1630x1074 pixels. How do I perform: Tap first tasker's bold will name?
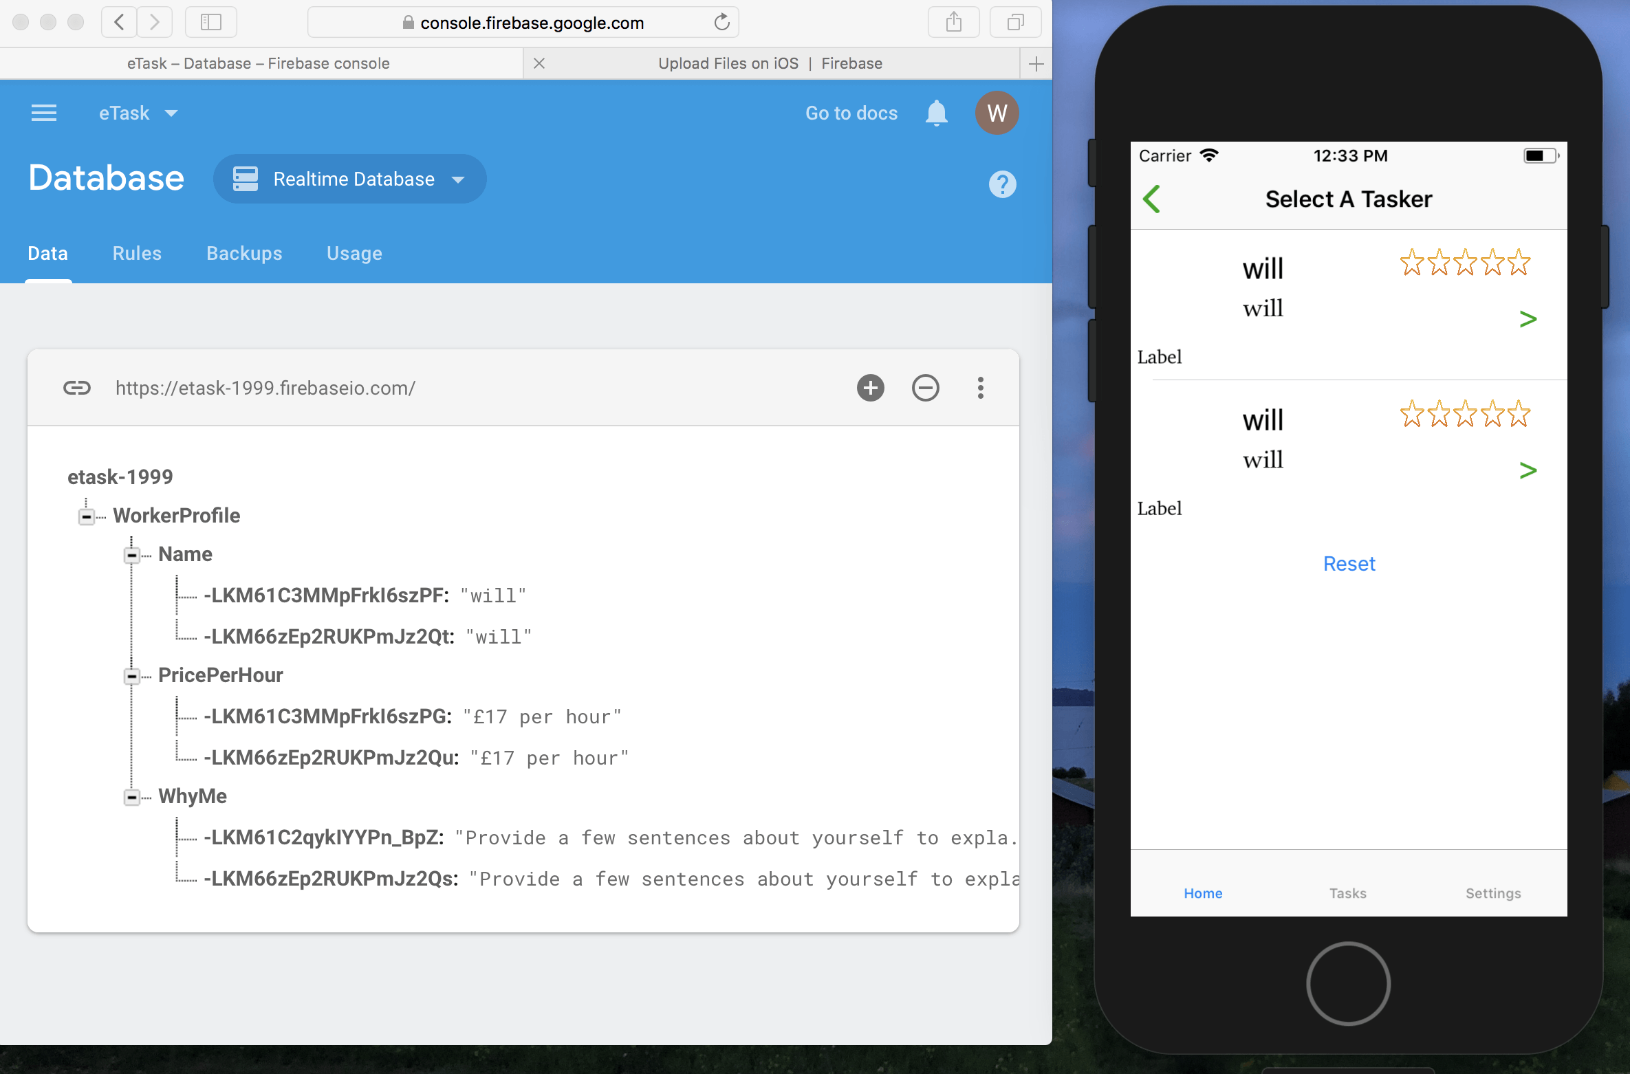pyautogui.click(x=1263, y=269)
